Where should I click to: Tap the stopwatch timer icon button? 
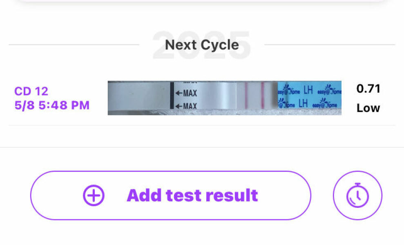pos(357,196)
